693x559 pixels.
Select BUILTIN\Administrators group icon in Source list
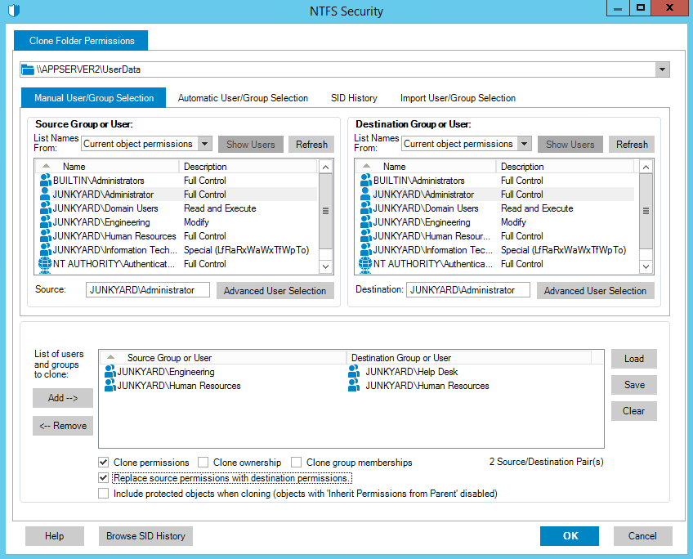45,181
